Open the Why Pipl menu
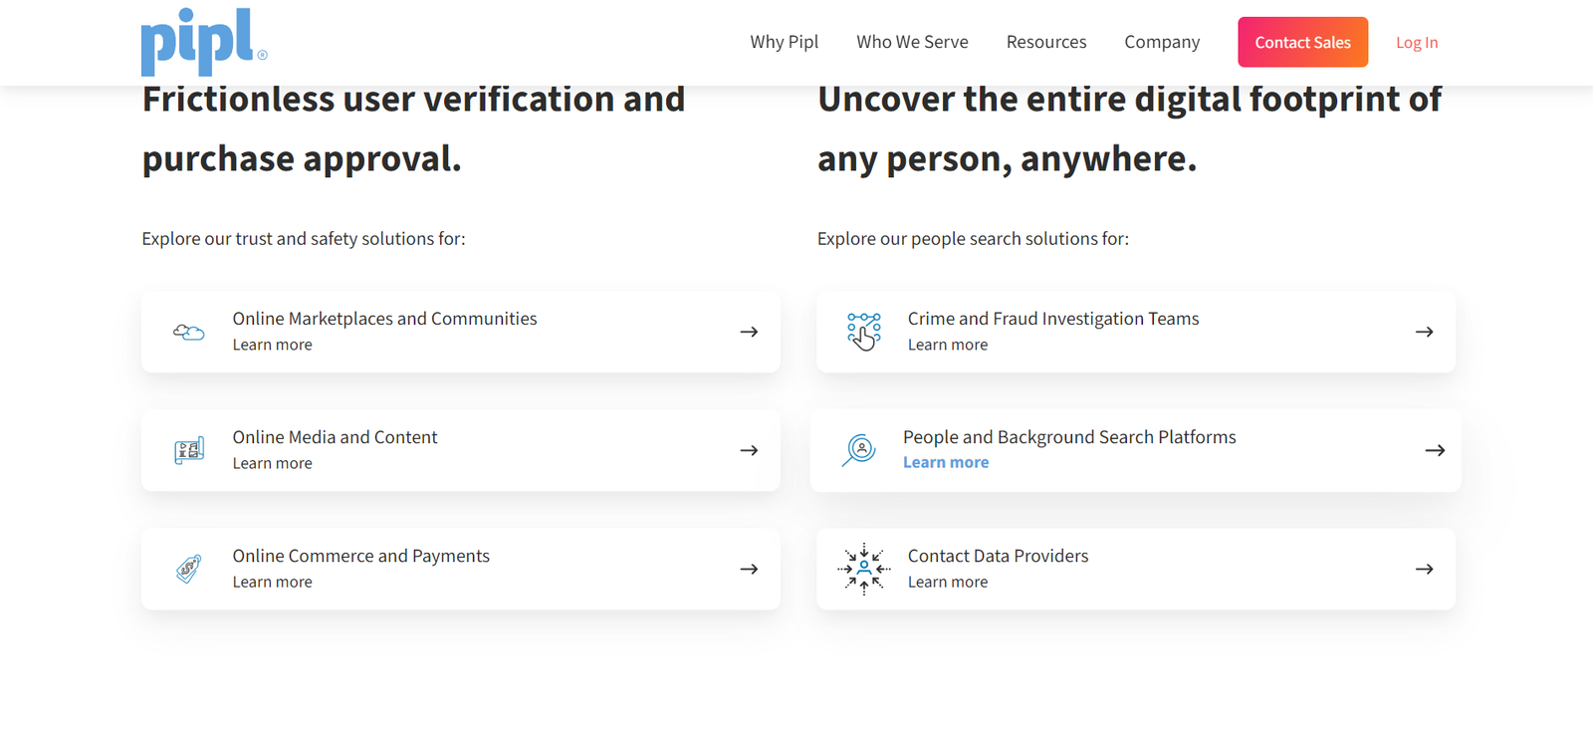1593x731 pixels. point(784,42)
